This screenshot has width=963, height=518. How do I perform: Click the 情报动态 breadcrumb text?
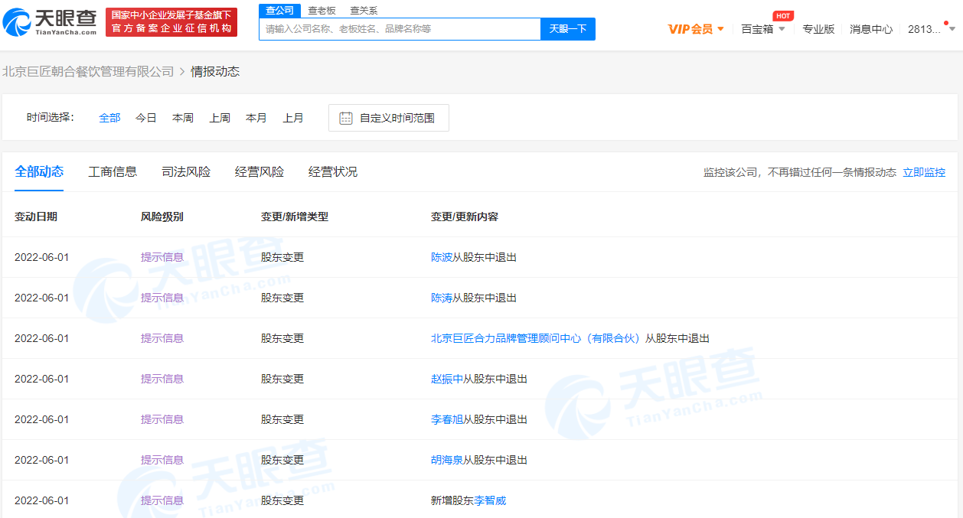[x=215, y=71]
